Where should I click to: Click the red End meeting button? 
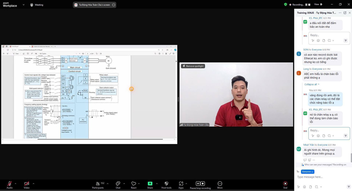click(285, 184)
